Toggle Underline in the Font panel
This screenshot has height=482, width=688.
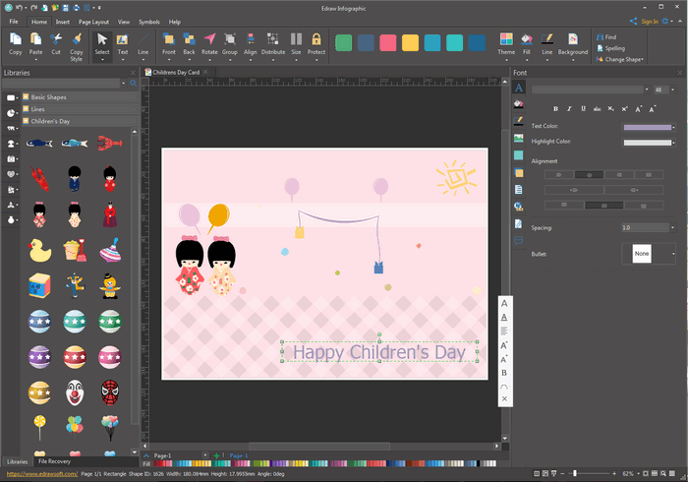[x=582, y=108]
